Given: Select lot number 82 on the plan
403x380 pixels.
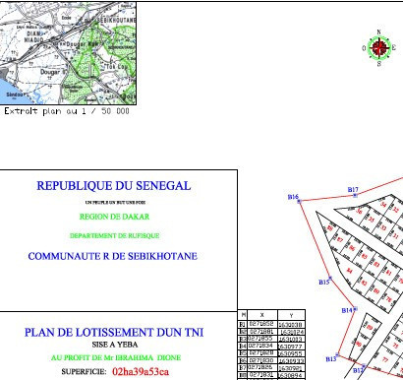Looking at the screenshot, I should click(x=364, y=283).
